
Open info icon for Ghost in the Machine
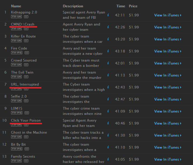108,135
